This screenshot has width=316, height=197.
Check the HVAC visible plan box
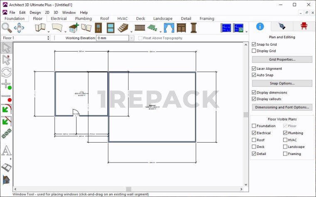click(285, 140)
